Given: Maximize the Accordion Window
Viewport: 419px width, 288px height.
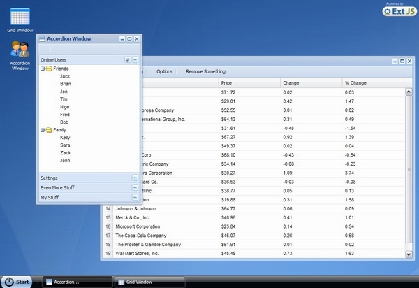Looking at the screenshot, I should pyautogui.click(x=129, y=39).
